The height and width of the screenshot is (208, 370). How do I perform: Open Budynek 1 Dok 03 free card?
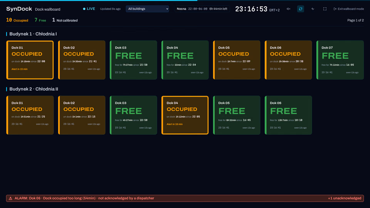click(133, 60)
